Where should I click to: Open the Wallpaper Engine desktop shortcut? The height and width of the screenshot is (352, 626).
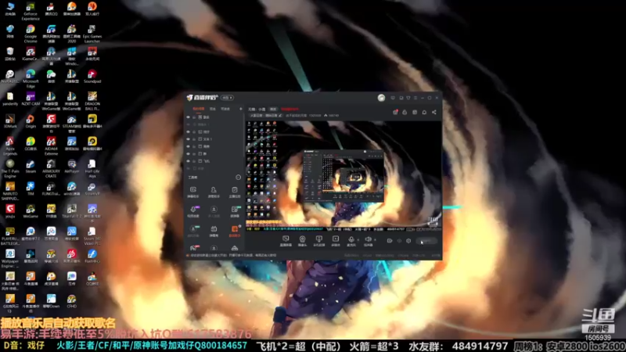point(10,259)
